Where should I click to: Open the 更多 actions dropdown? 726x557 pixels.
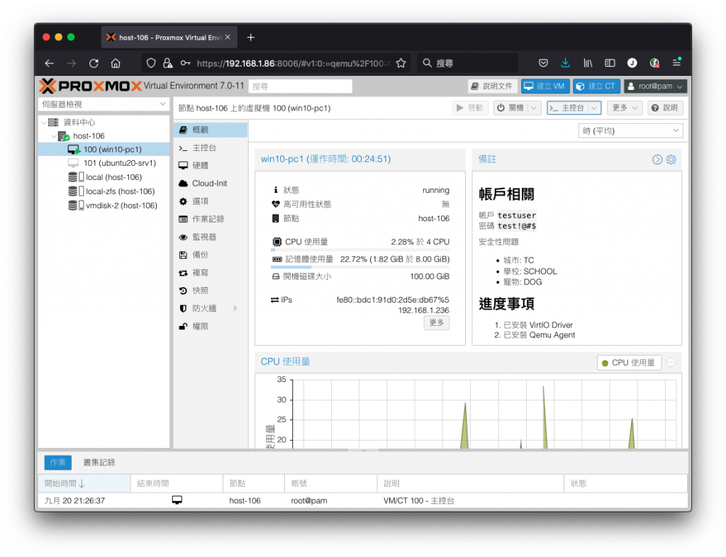(x=625, y=108)
